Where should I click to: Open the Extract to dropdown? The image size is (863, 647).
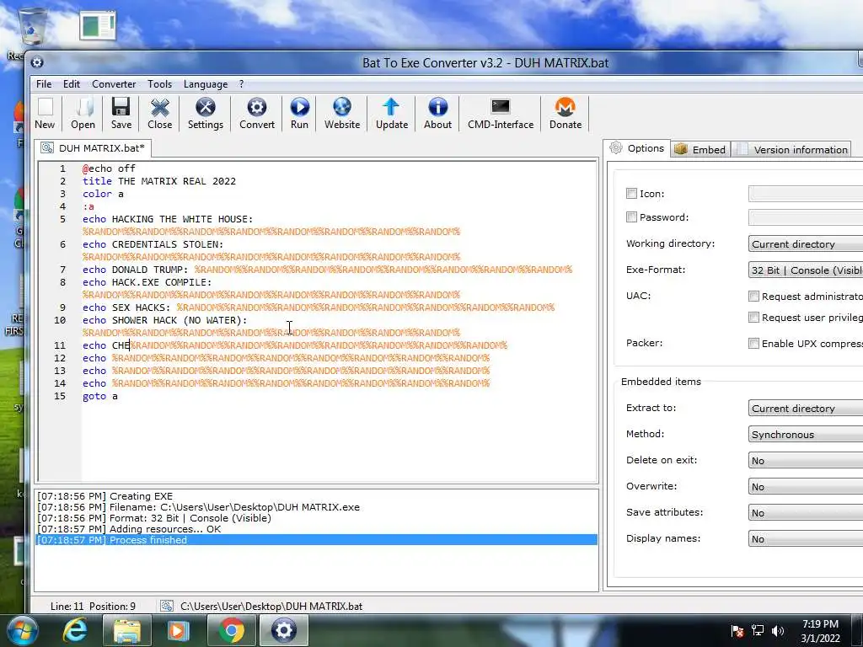[x=805, y=409]
